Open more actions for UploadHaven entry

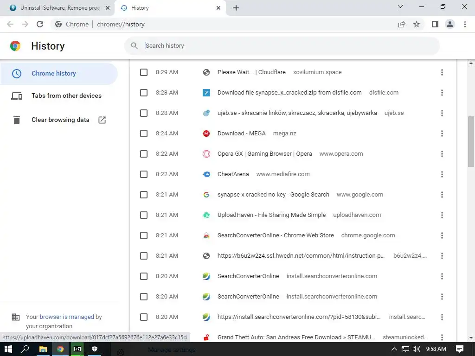click(x=442, y=215)
